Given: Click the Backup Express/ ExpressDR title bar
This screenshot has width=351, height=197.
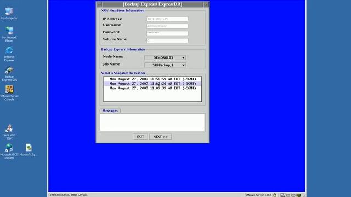Looking at the screenshot, I should tap(152, 4).
